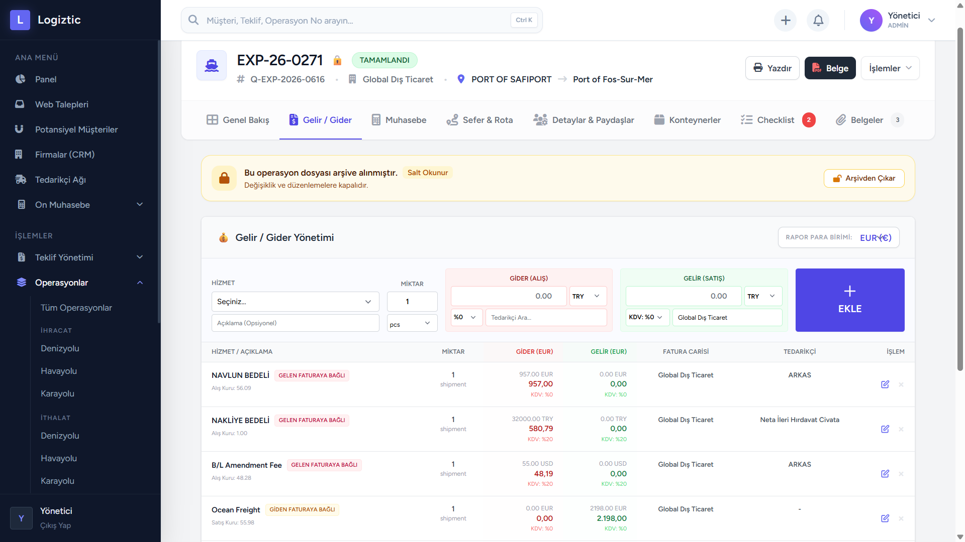Open the Sefer & Rota tab
The width and height of the screenshot is (965, 542).
pos(479,120)
